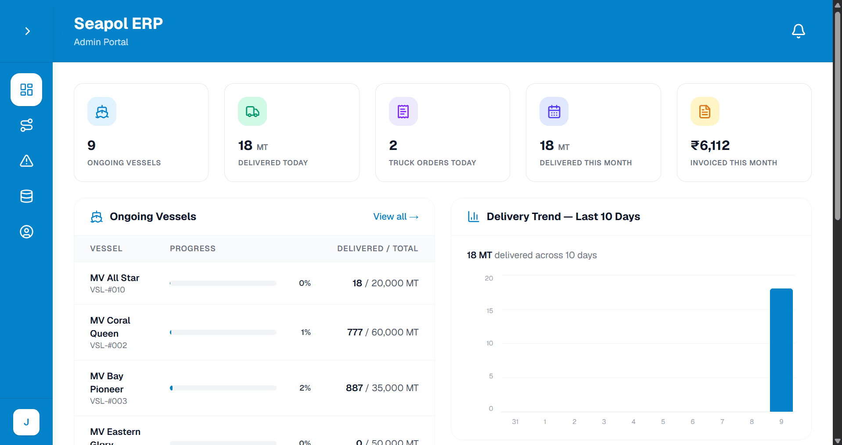Click the MV Bay Pioneer progress bar
This screenshot has width=842, height=445.
coord(223,388)
